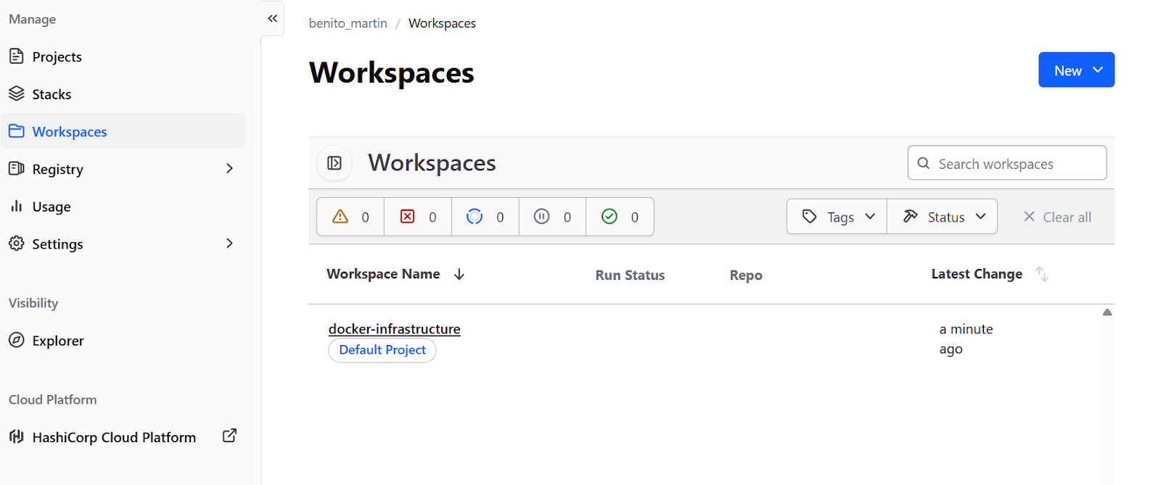Click the Workspace Name sort arrow
The image size is (1161, 485).
click(459, 274)
